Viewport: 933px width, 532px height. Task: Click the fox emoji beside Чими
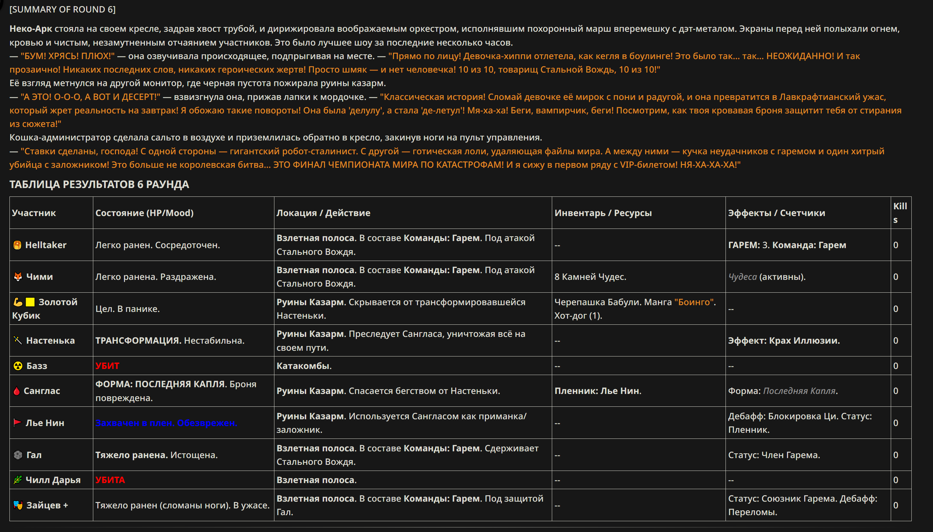coord(18,276)
